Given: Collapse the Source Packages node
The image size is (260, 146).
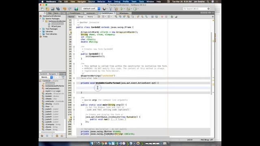Looking at the screenshot, I should 41,19.
